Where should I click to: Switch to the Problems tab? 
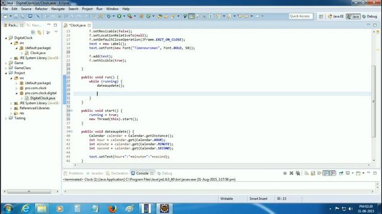pyautogui.click(x=73, y=173)
